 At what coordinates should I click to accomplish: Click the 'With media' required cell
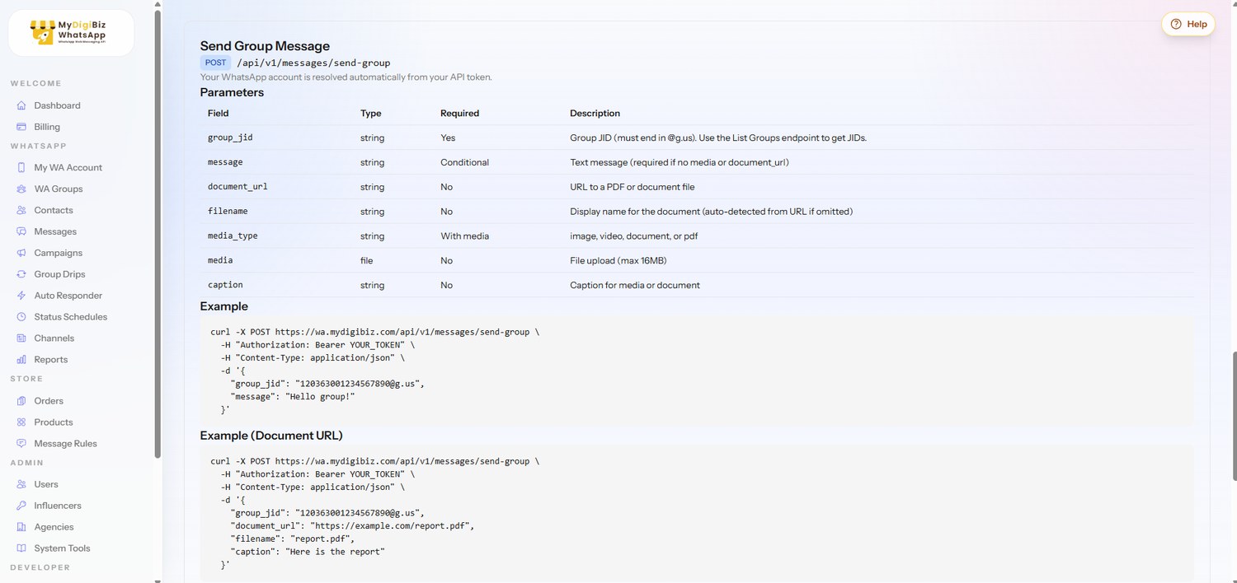464,236
